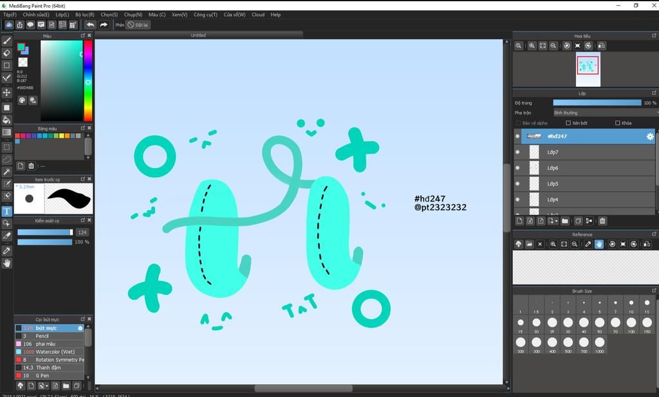659x397 pixels.
Task: Click the rainbow hue strip
Action: click(88, 80)
